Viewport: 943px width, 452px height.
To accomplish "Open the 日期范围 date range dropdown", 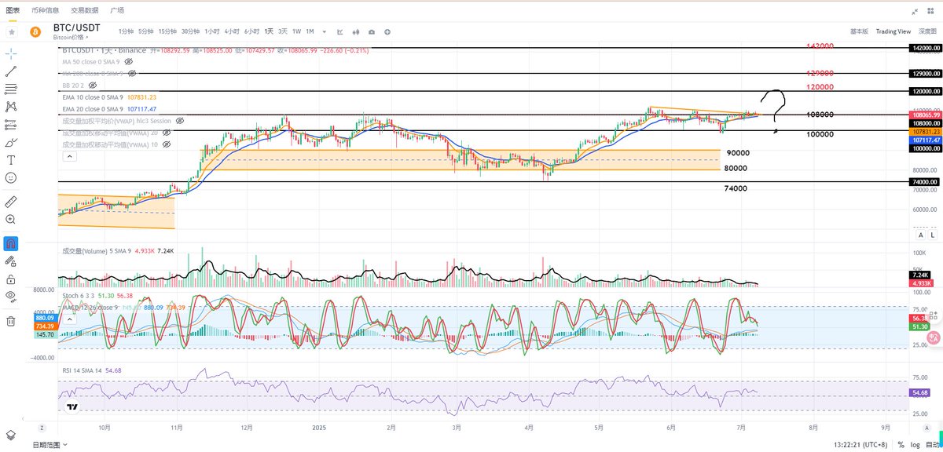I will coord(50,445).
